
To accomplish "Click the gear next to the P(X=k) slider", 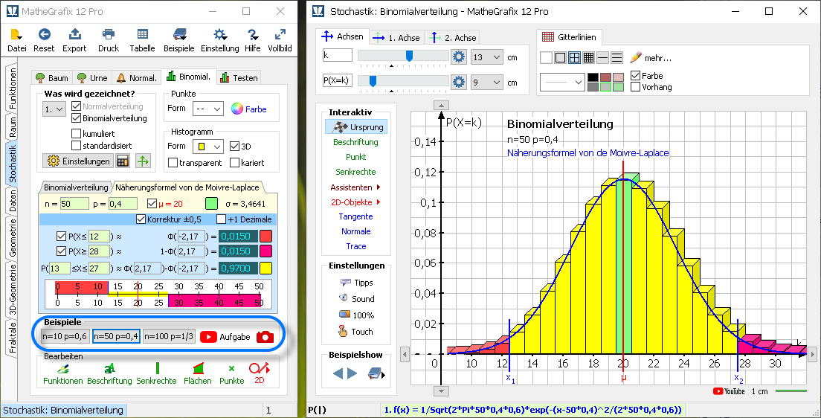I will pyautogui.click(x=459, y=82).
